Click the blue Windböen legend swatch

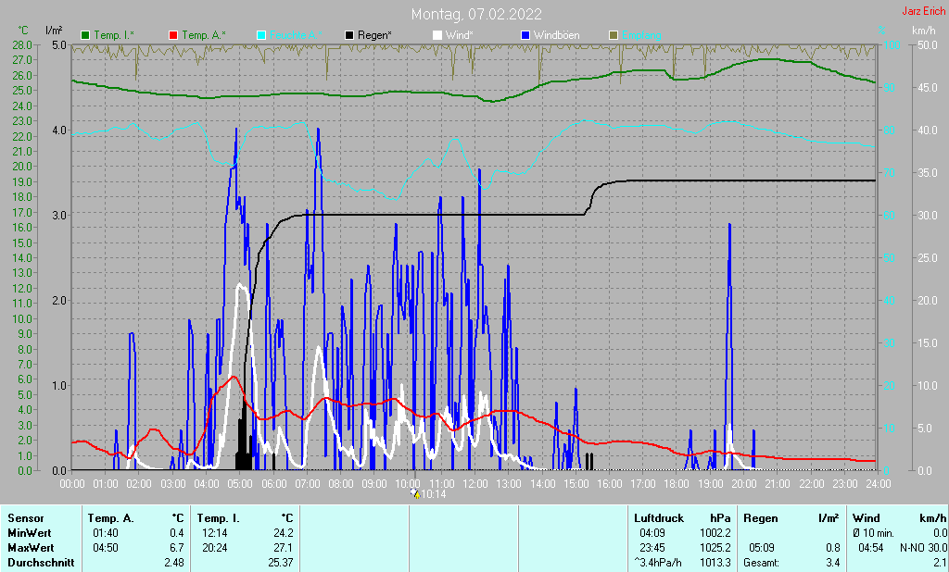coord(525,35)
